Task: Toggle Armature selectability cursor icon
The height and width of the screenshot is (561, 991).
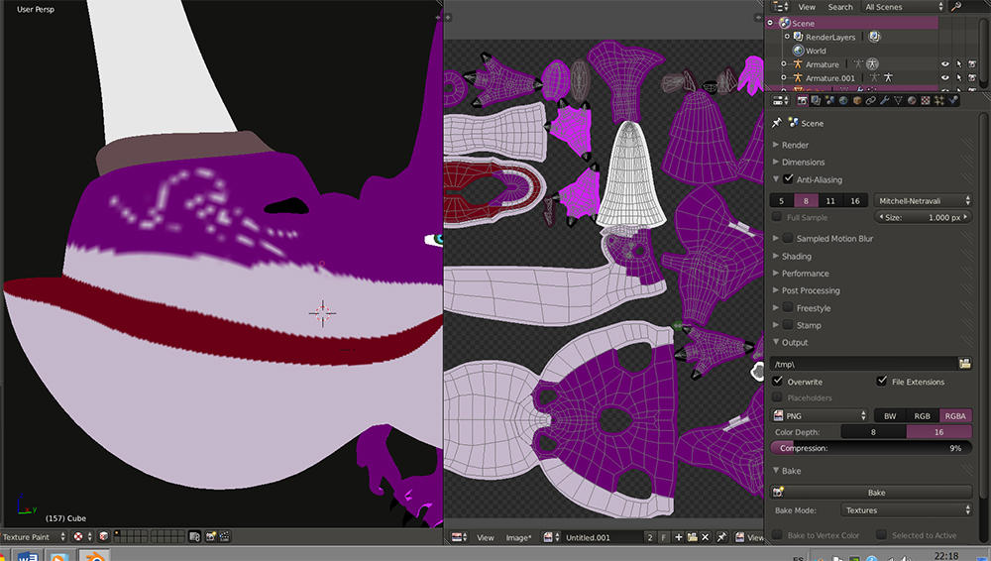Action: [958, 63]
